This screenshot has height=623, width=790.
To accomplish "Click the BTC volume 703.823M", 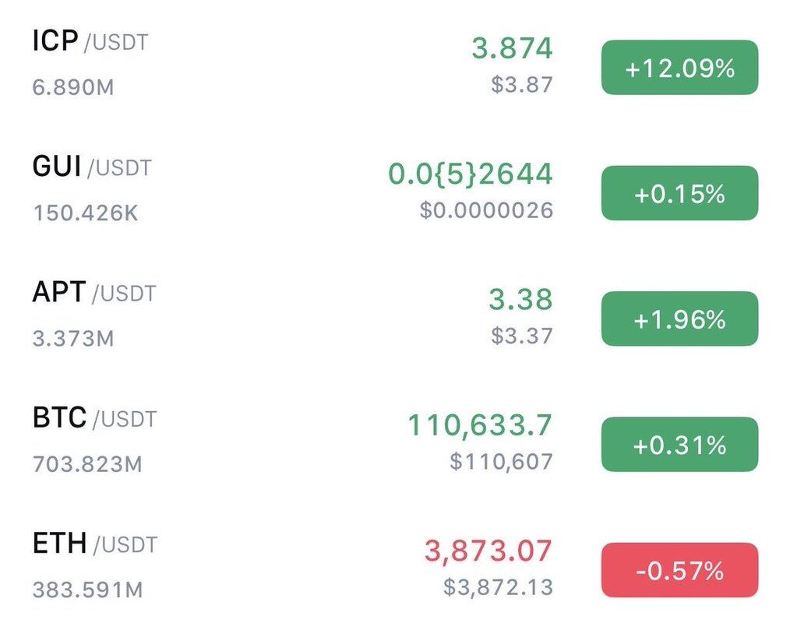I will point(87,464).
